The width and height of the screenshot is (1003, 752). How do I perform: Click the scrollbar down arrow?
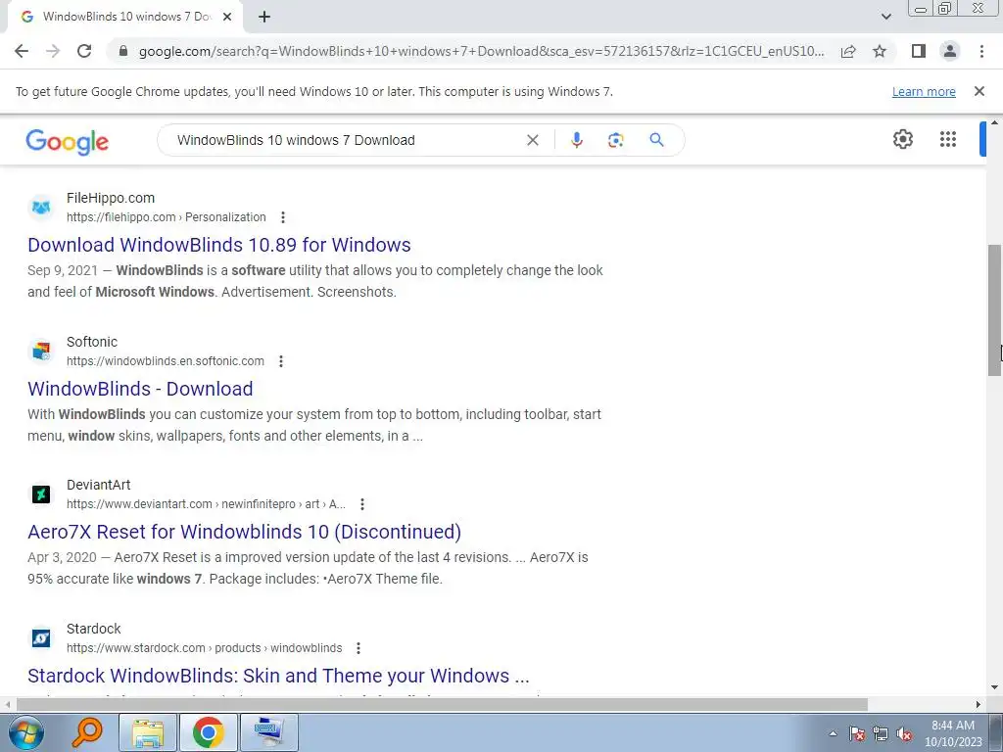point(995,688)
